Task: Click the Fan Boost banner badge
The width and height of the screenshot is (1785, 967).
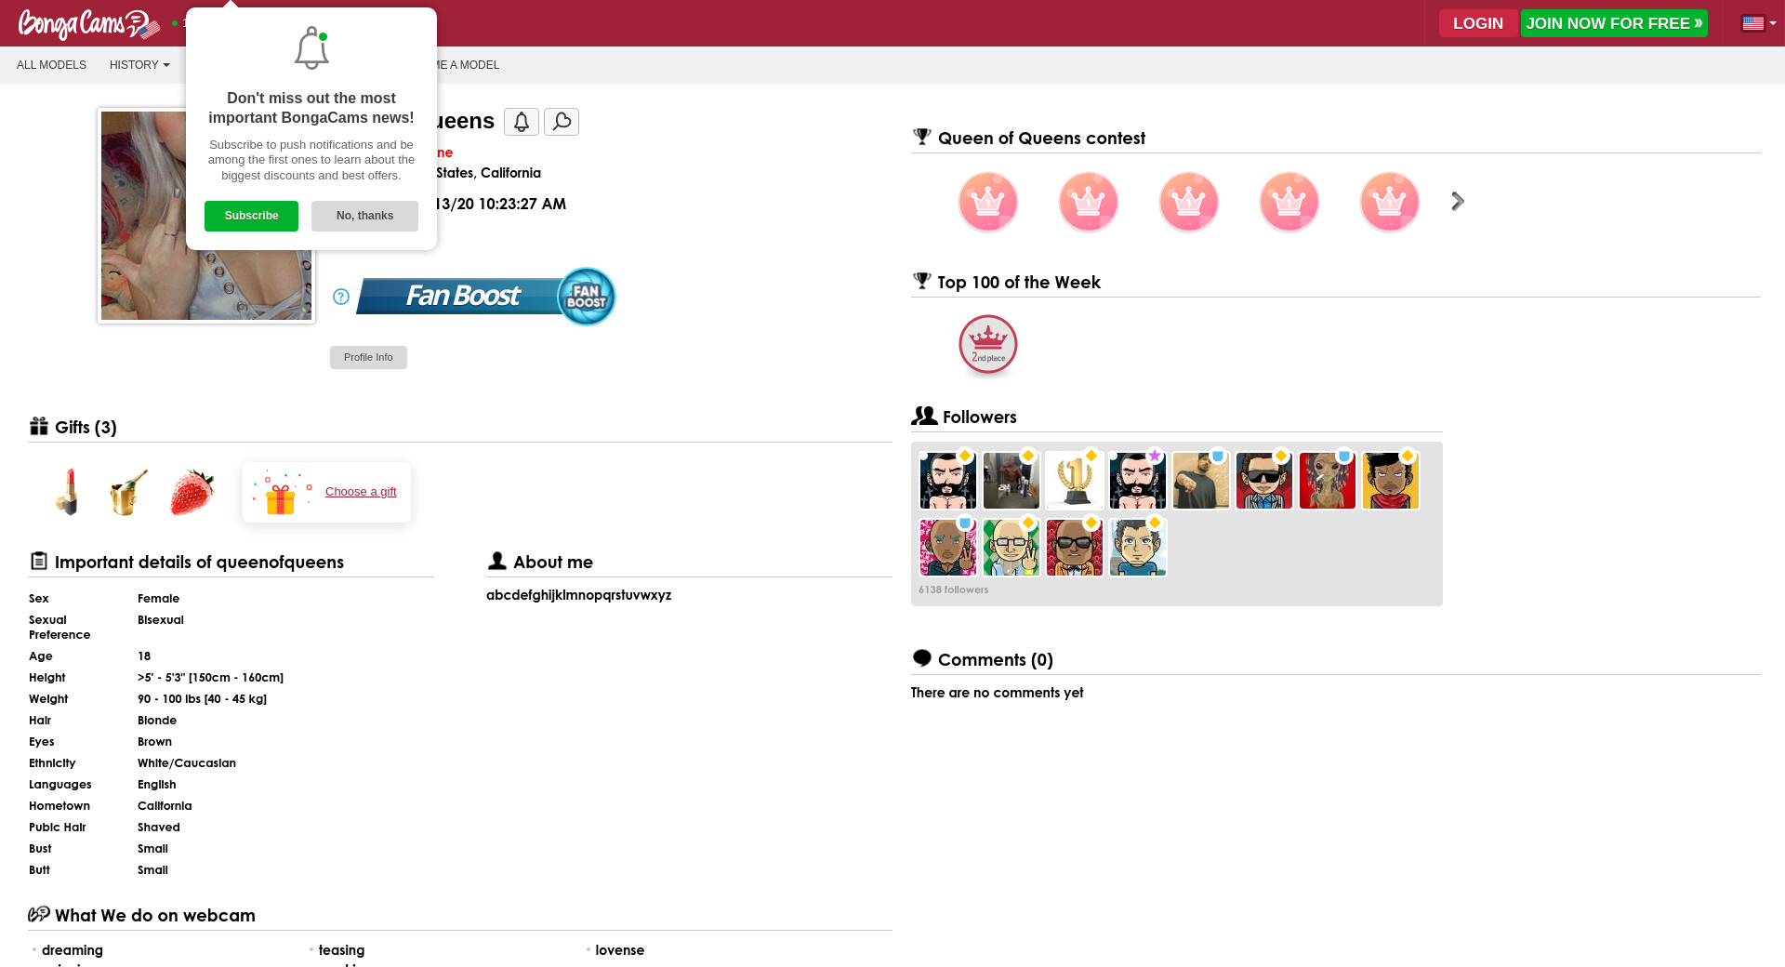Action: click(x=485, y=297)
